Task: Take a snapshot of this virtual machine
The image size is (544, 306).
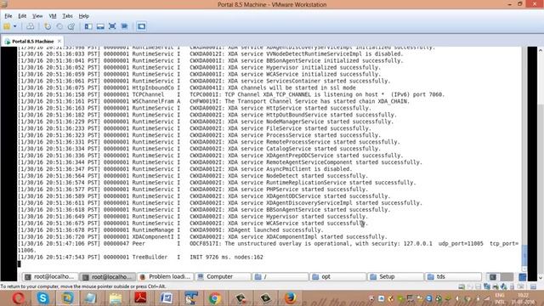Action: (x=48, y=26)
